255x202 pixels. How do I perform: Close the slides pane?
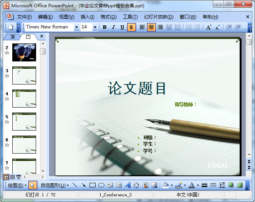[41, 36]
